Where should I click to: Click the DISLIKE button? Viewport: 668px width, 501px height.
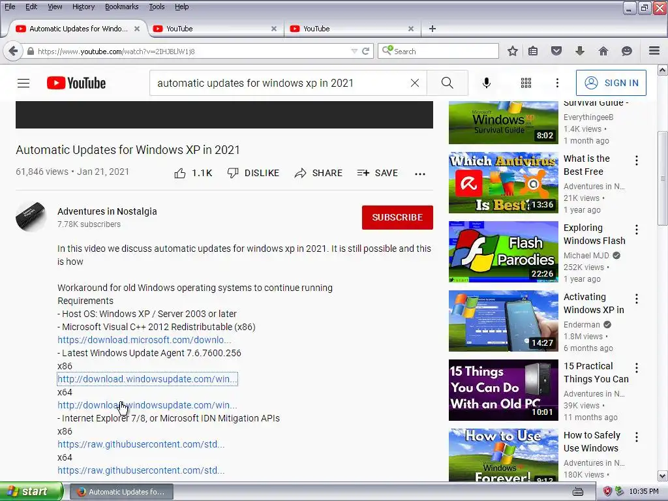pos(253,173)
